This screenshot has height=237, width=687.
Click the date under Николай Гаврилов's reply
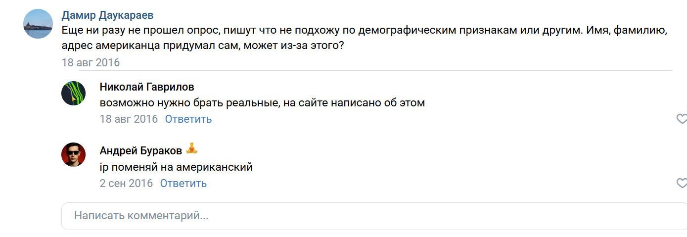129,119
